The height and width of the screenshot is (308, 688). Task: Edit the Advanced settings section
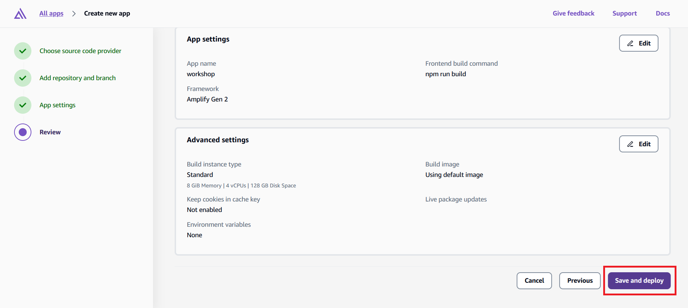[x=639, y=144]
